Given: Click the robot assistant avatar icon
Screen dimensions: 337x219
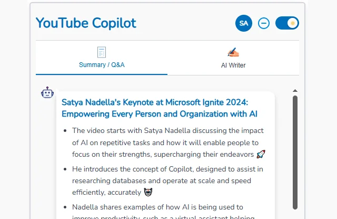Looking at the screenshot, I should point(47,93).
